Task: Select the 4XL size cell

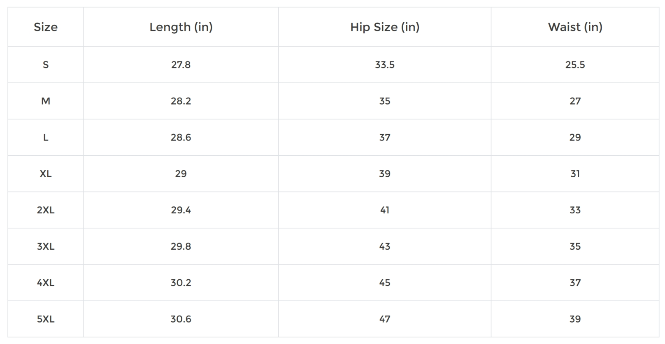Action: tap(46, 283)
